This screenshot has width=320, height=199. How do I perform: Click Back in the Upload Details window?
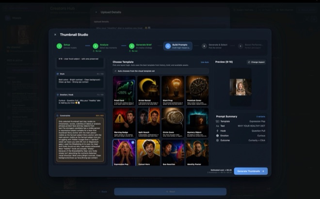103,191
